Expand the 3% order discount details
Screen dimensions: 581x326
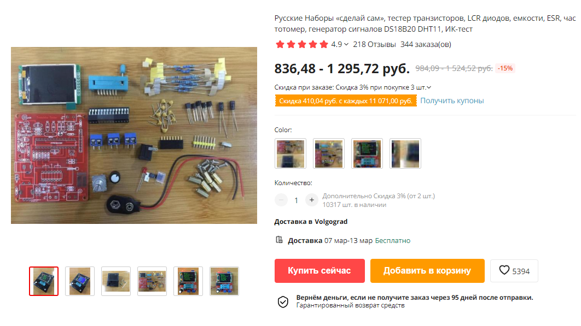429,88
